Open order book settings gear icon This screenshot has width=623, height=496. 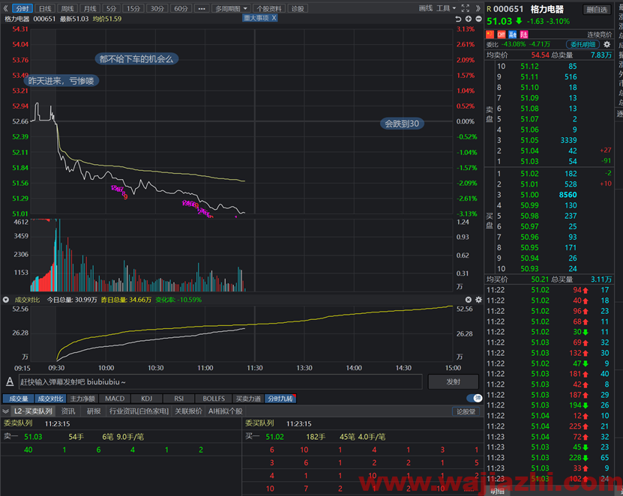607,44
